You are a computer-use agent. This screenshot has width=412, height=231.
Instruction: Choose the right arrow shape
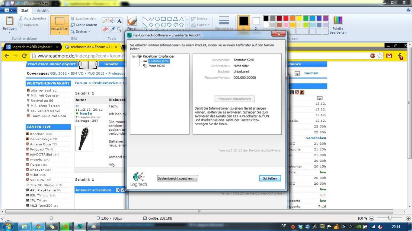(x=169, y=25)
